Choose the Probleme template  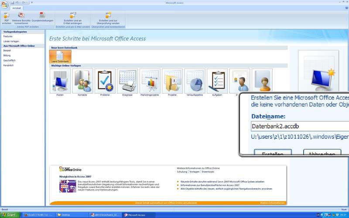coord(105,82)
